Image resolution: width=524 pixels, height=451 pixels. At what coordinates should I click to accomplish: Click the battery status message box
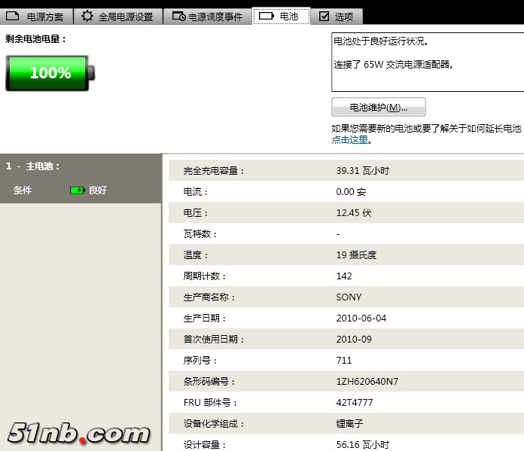click(428, 62)
